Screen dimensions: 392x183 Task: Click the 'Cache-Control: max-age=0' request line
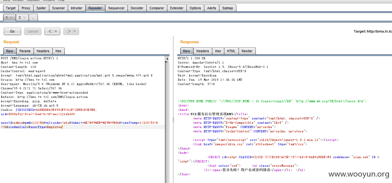pos(23,71)
